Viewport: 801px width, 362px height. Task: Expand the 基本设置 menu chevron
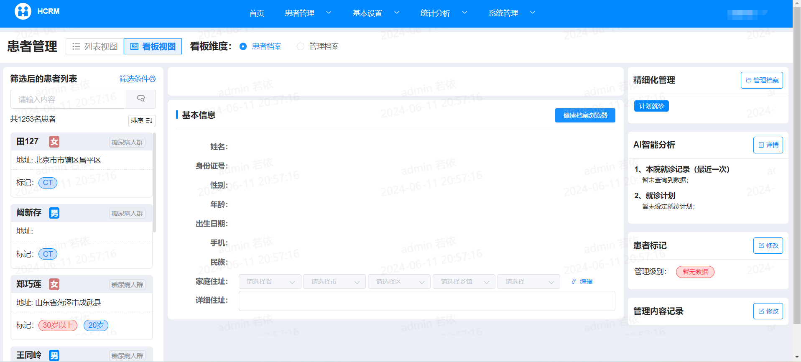click(x=397, y=13)
